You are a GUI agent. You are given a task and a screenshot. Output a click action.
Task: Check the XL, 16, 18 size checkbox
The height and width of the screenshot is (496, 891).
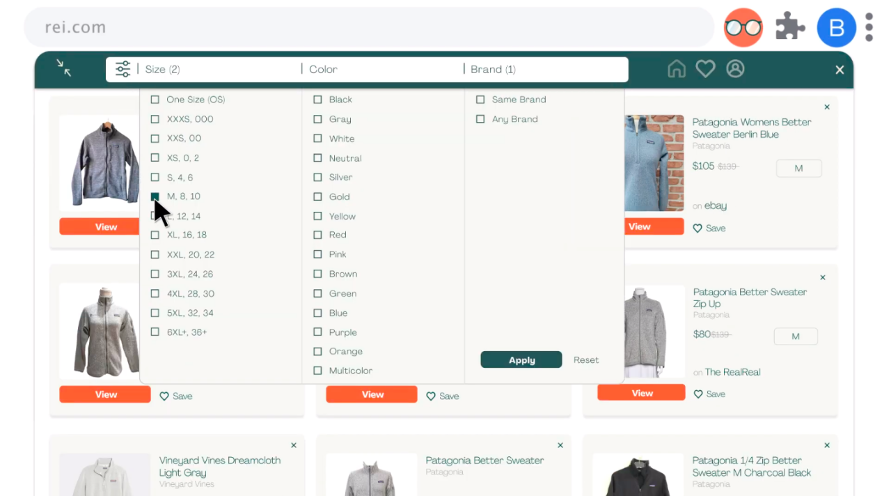[x=155, y=235]
